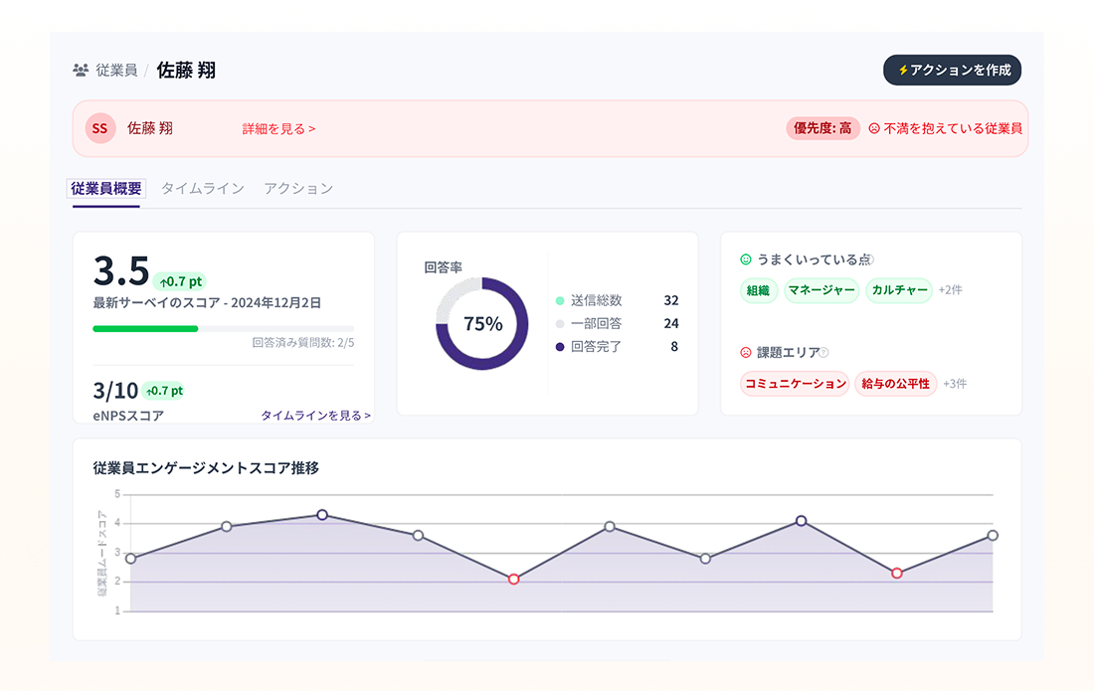Image resolution: width=1094 pixels, height=691 pixels.
Task: Switch to the アクション tab
Action: pos(298,188)
